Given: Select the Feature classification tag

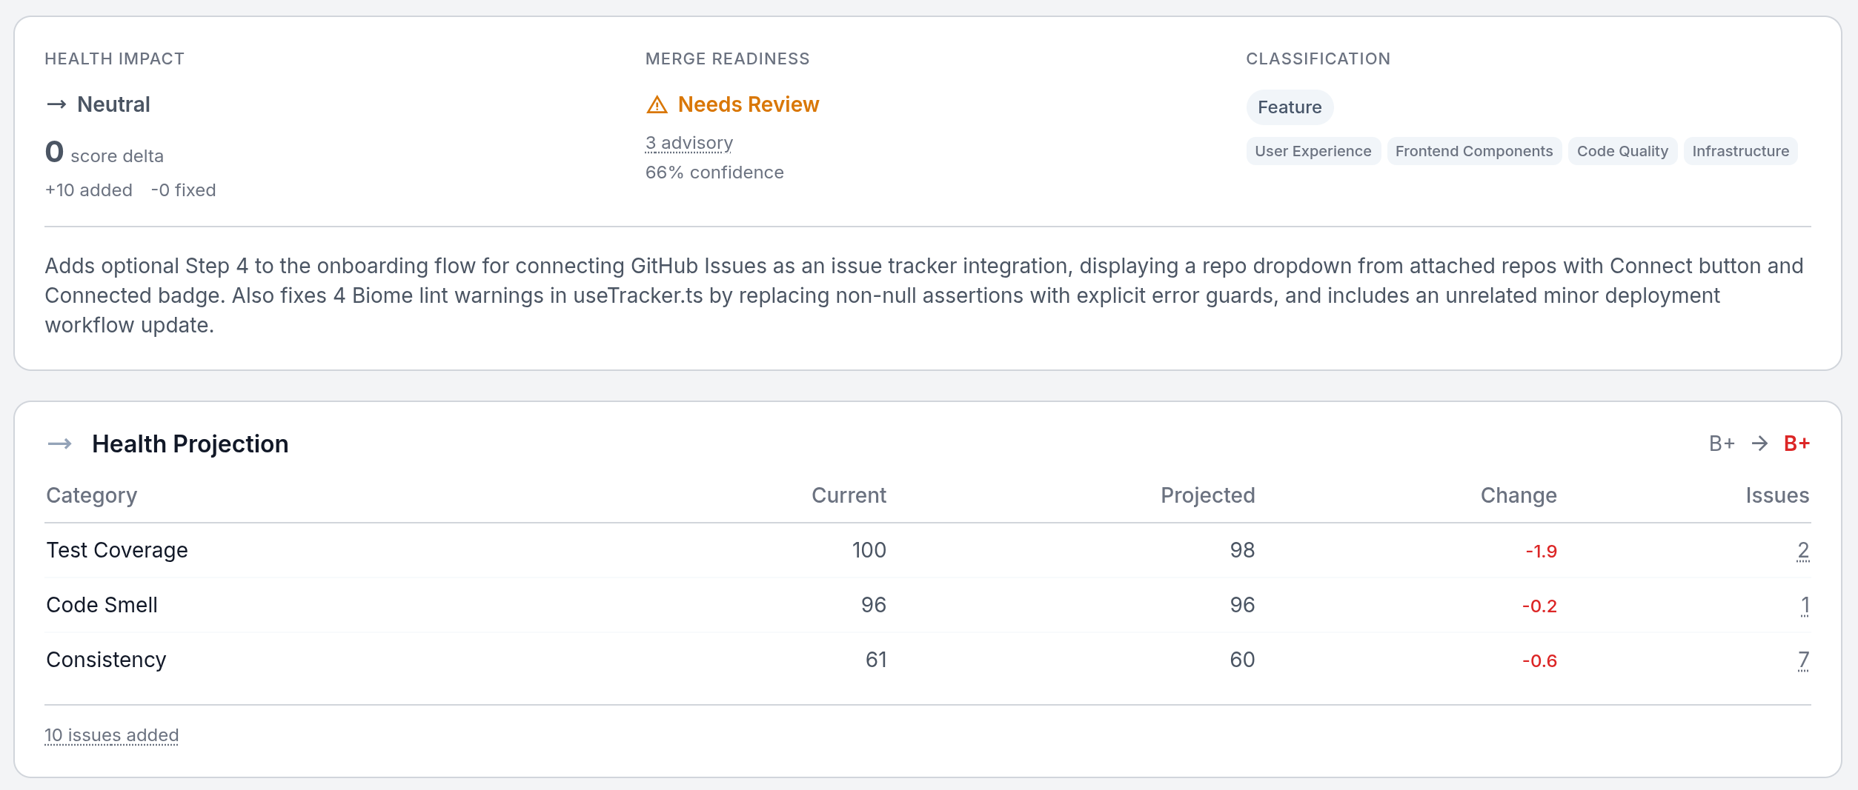Looking at the screenshot, I should [1289, 107].
